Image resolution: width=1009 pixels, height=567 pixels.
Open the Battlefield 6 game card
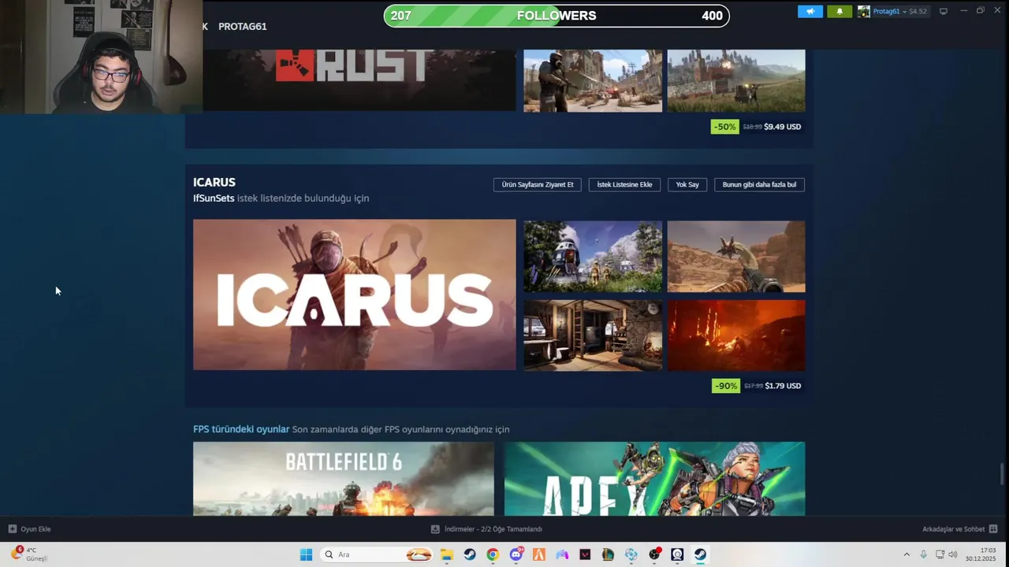344,479
